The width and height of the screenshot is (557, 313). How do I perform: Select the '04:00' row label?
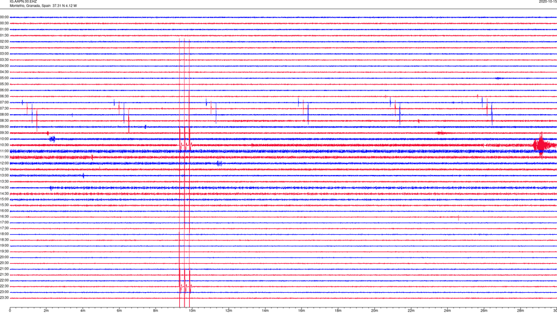[x=4, y=66]
